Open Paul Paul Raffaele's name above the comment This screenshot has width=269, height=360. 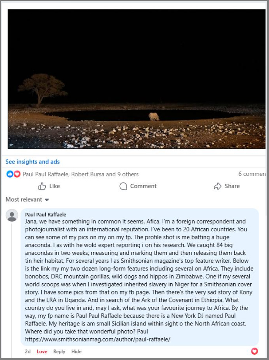click(46, 215)
